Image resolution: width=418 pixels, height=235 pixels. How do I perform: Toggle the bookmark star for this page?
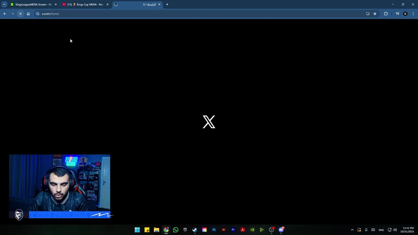pyautogui.click(x=375, y=14)
